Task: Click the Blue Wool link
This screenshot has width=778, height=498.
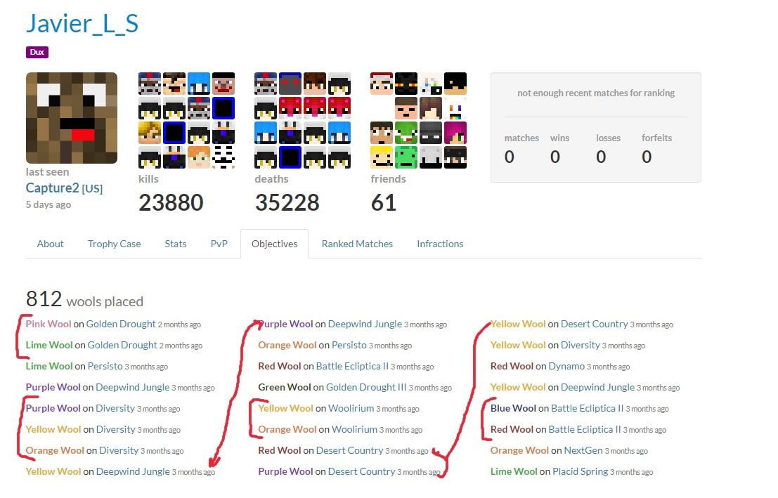Action: 513,408
